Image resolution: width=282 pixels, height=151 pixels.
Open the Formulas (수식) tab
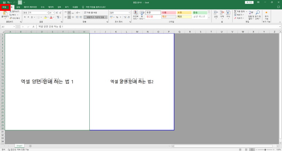click(42, 7)
